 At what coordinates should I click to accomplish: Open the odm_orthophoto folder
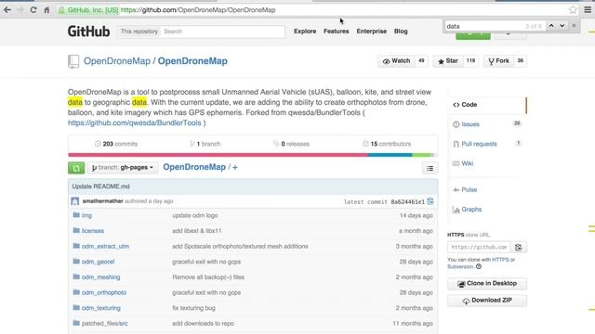(104, 293)
